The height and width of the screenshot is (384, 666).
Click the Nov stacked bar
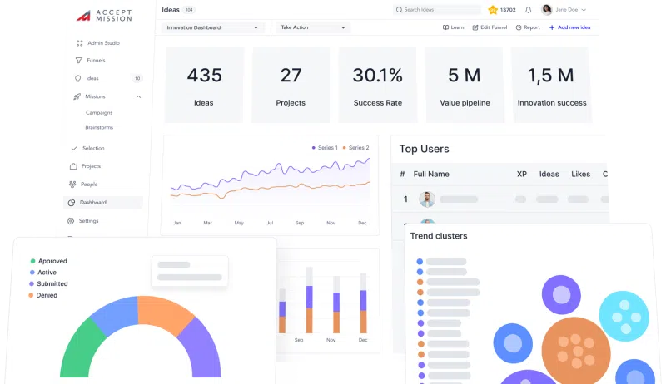pos(336,304)
